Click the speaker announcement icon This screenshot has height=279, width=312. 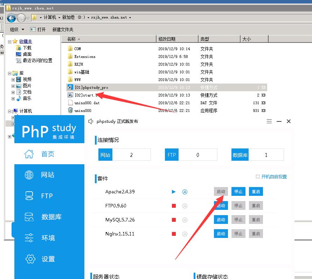pyautogui.click(x=91, y=121)
